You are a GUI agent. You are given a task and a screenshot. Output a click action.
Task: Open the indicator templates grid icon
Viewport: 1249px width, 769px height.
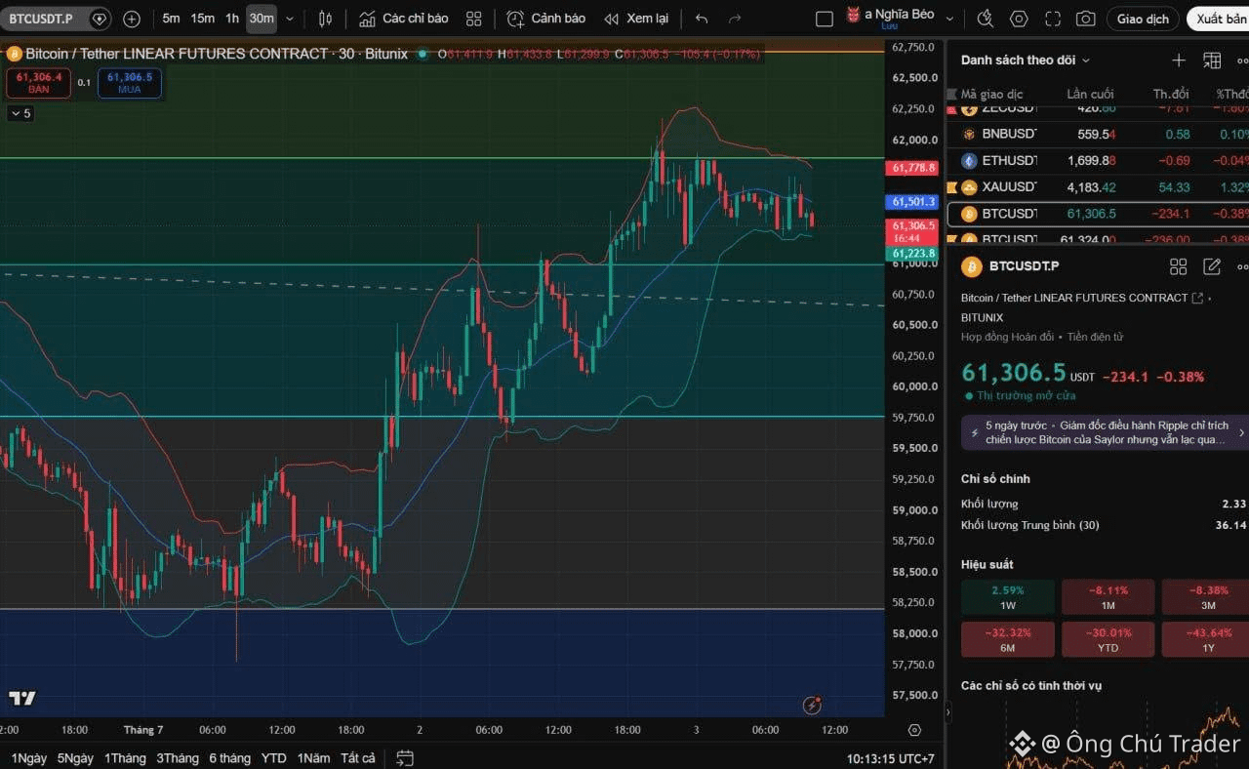pos(474,19)
